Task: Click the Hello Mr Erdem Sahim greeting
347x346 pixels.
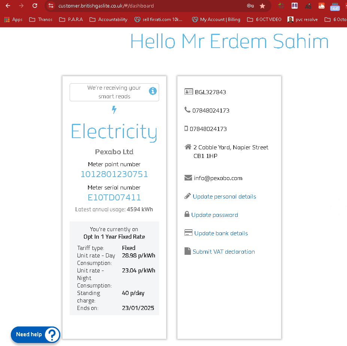Action: click(229, 42)
